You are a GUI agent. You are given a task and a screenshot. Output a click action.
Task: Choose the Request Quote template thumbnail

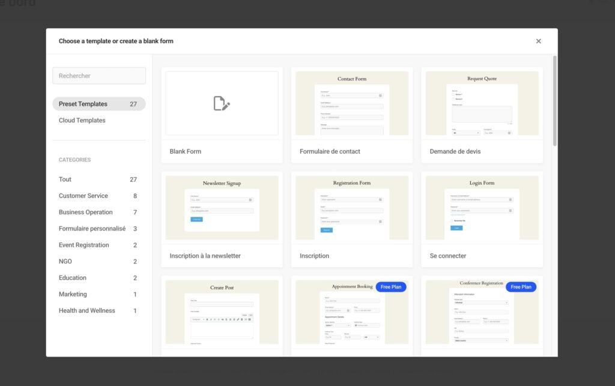[482, 103]
